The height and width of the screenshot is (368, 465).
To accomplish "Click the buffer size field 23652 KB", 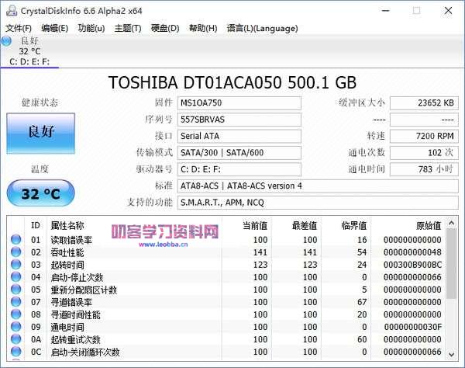I will [x=424, y=103].
